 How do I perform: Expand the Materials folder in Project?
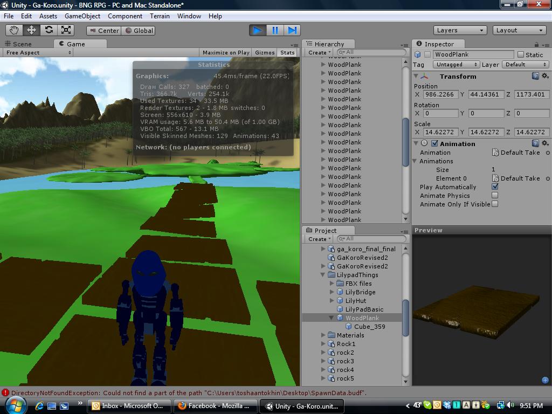coord(323,335)
